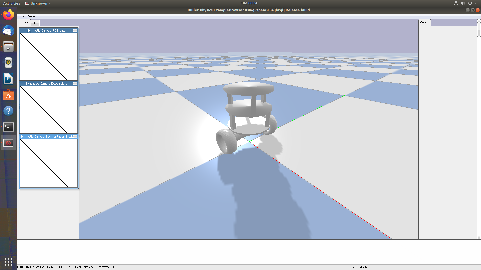Switch to the Test tab
481x270 pixels.
coord(35,23)
